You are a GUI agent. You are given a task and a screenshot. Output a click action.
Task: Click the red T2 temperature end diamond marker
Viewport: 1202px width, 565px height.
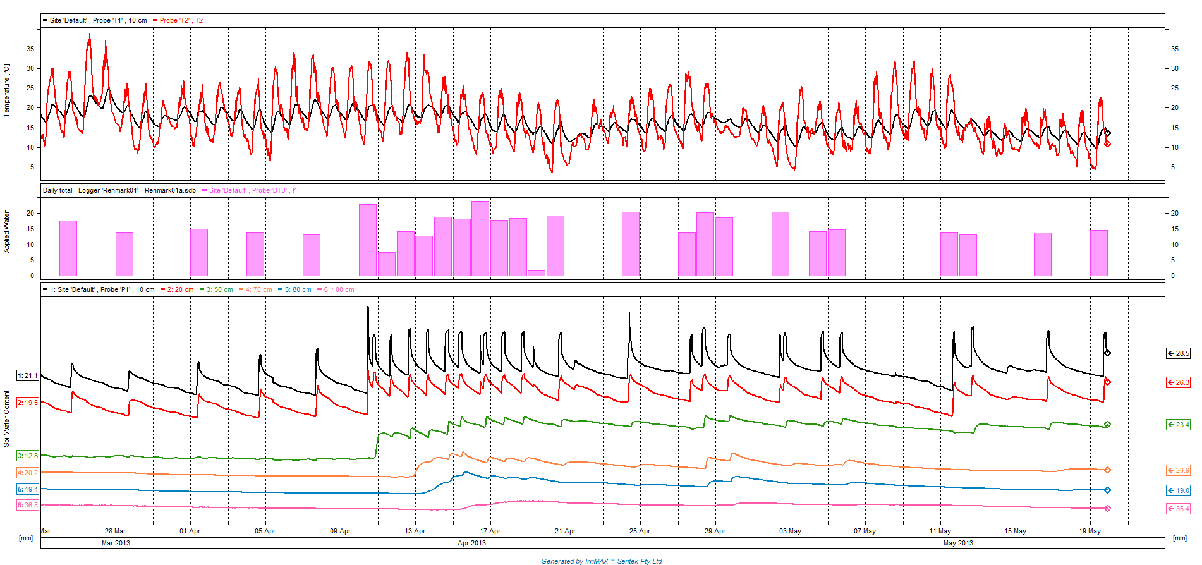[1107, 143]
